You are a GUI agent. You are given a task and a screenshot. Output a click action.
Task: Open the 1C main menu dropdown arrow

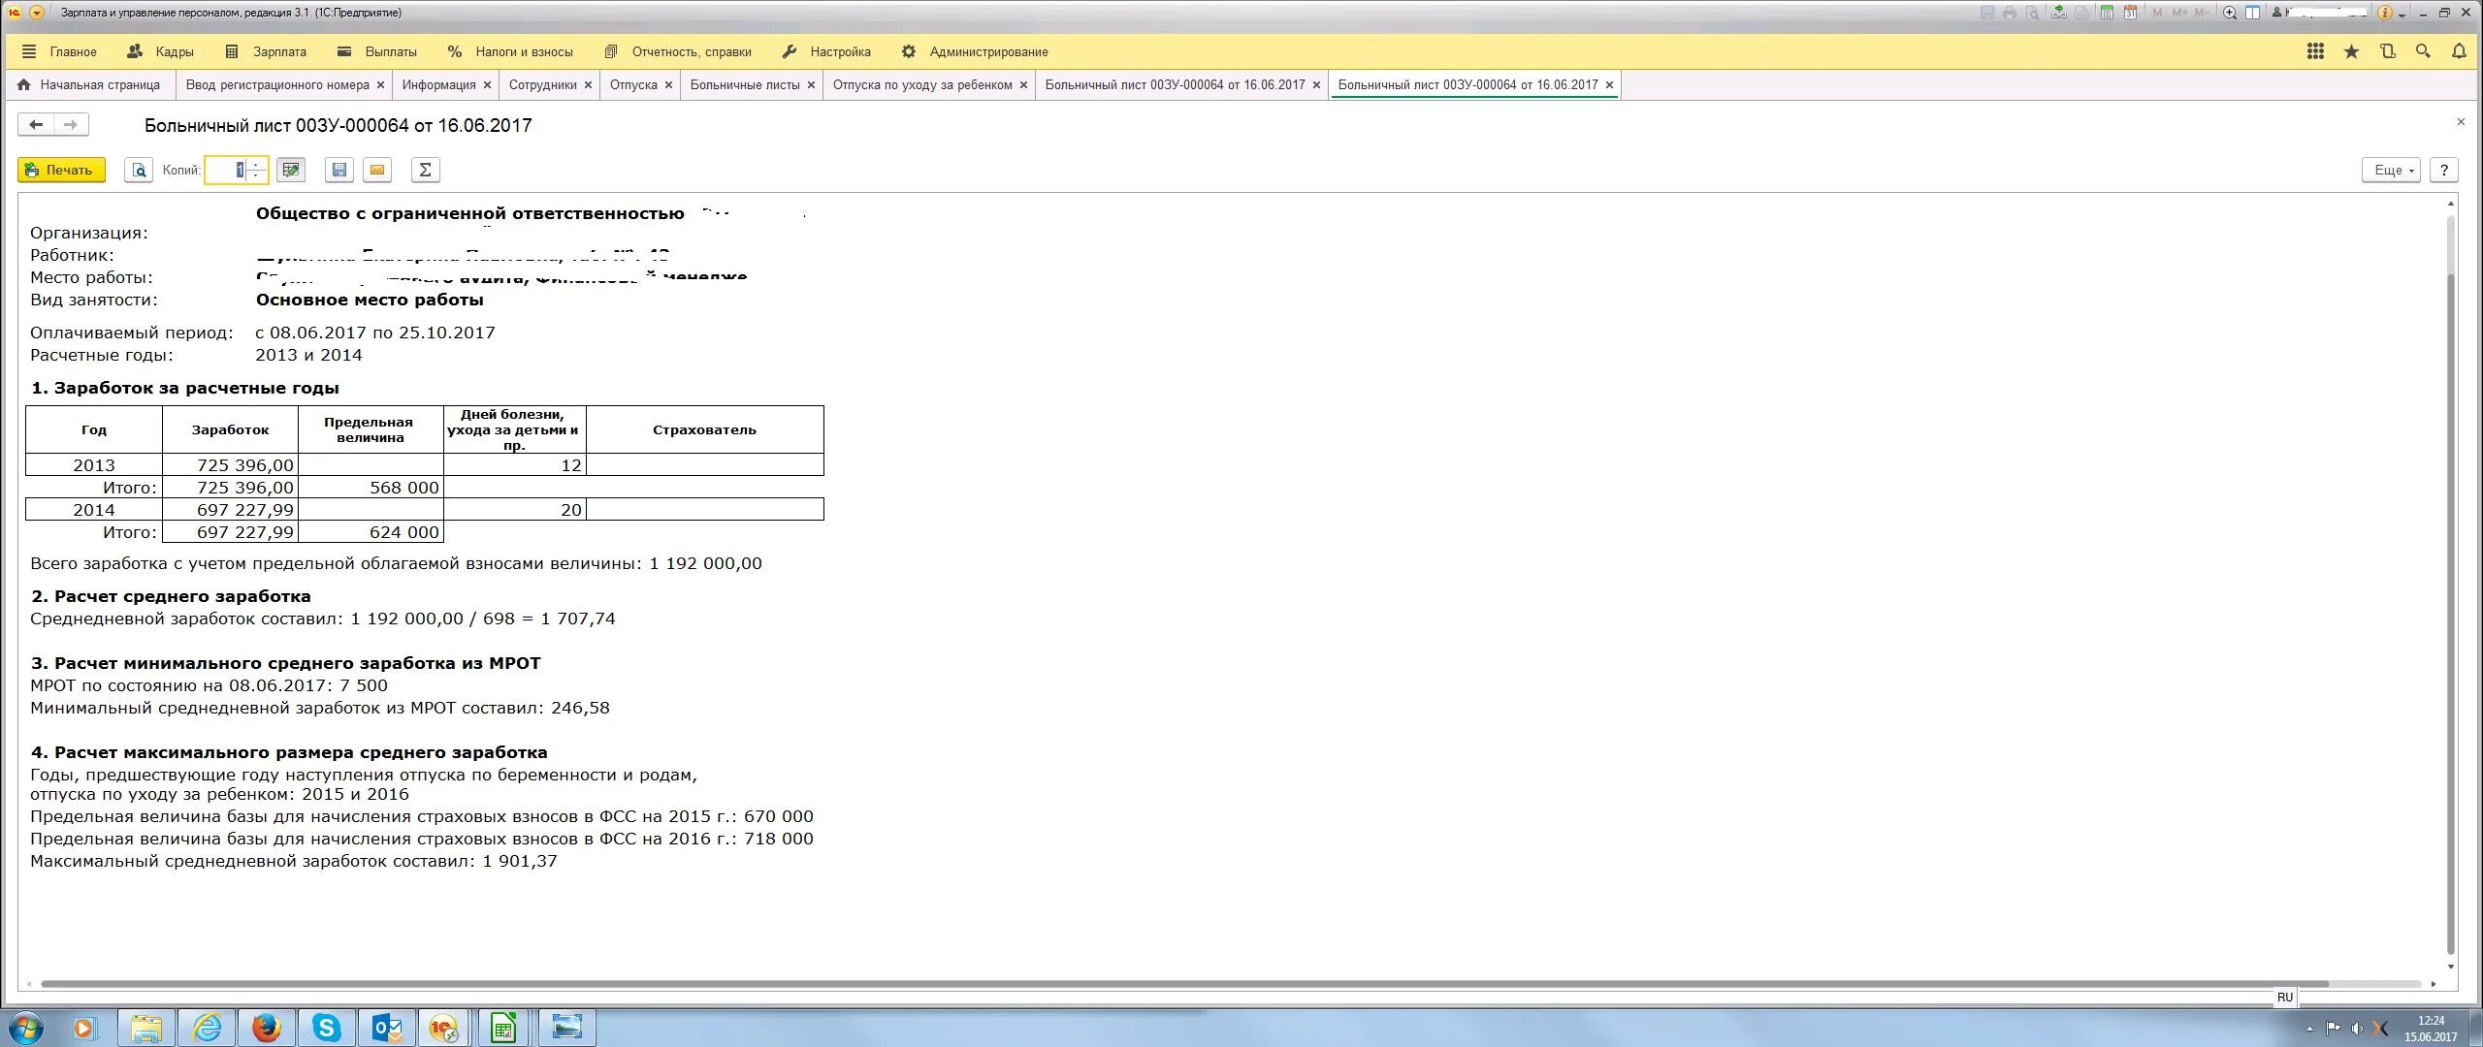pyautogui.click(x=37, y=13)
